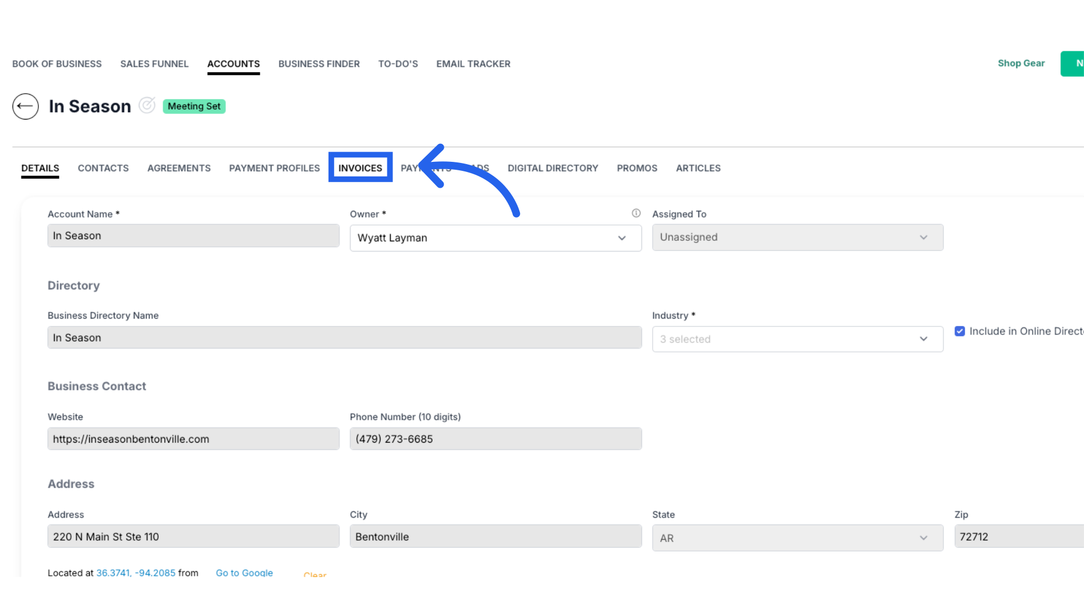Image resolution: width=1084 pixels, height=609 pixels.
Task: Go to Book of Business menu
Action: [57, 64]
